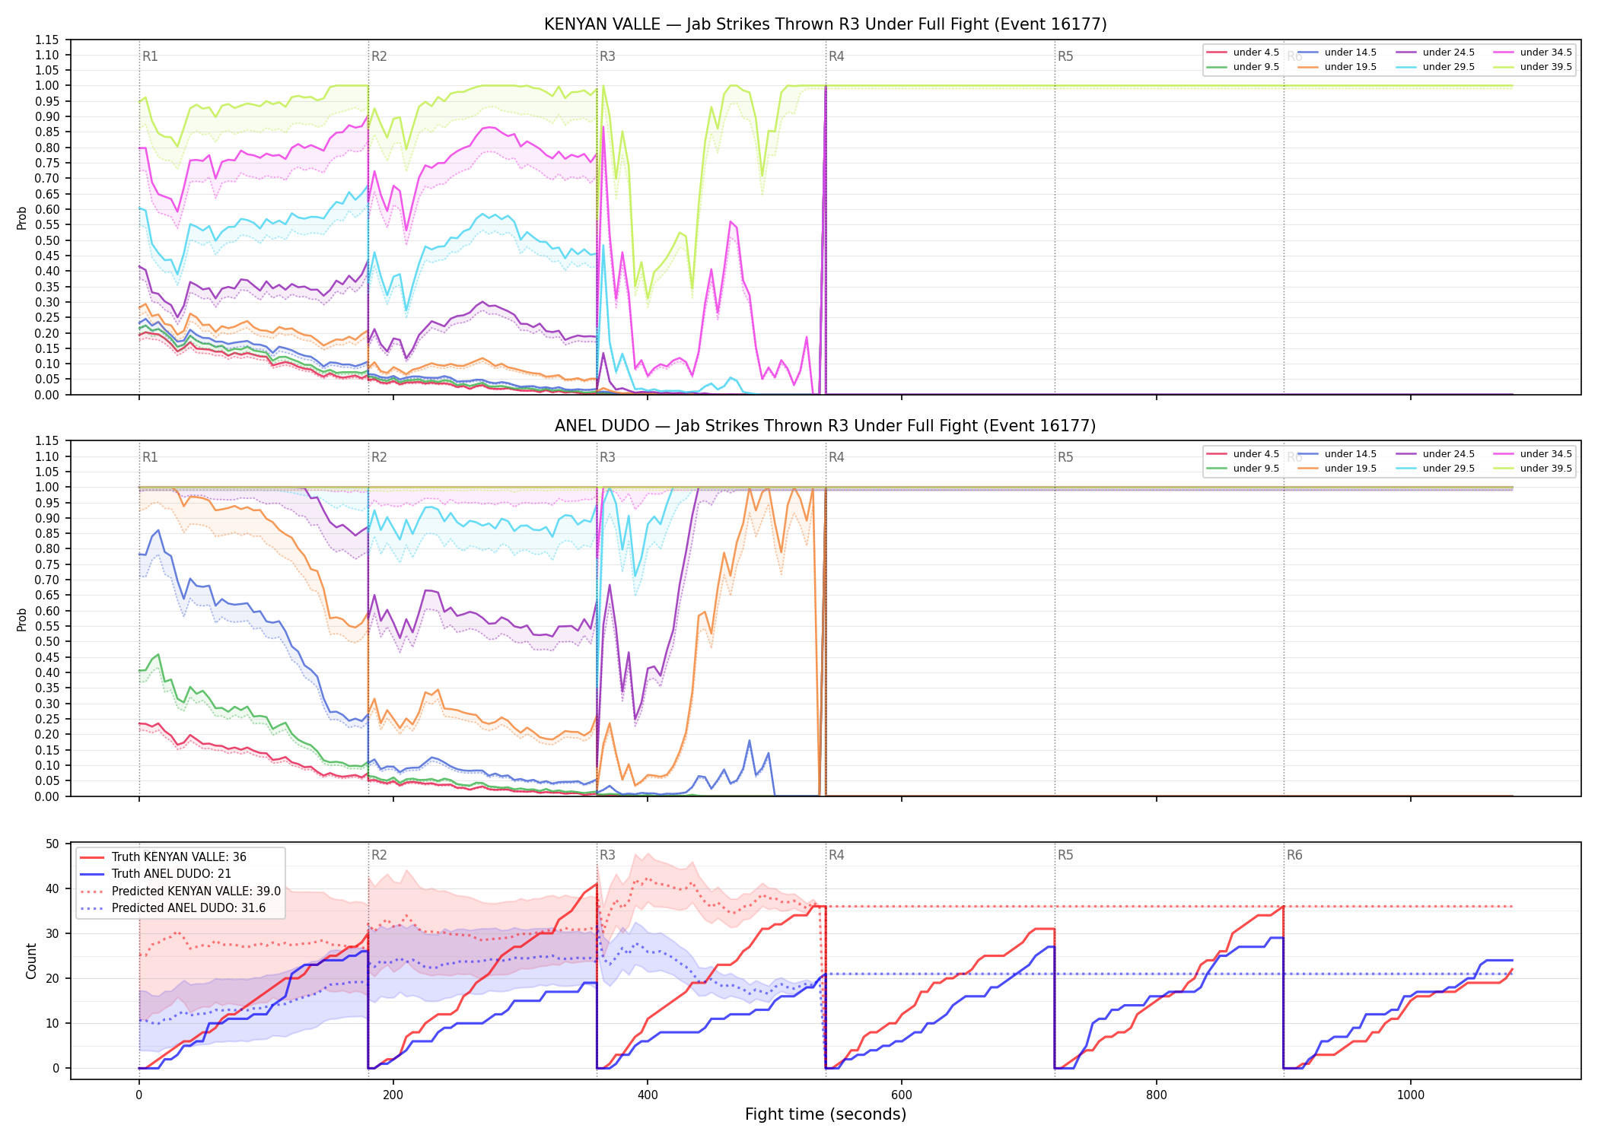Click the 'Fight time (seconds)' axis label

click(x=826, y=1114)
